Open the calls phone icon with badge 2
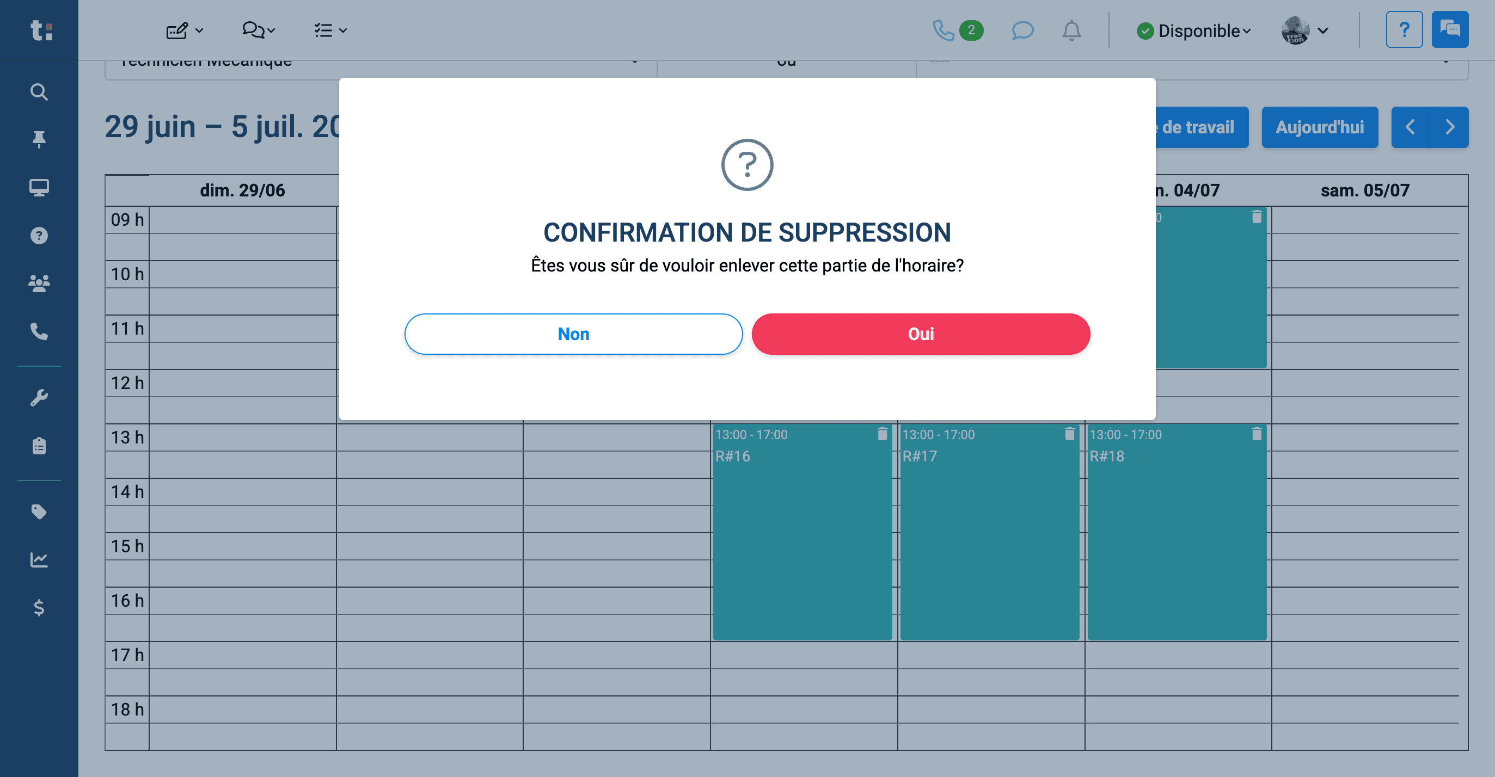The height and width of the screenshot is (777, 1495). (958, 30)
